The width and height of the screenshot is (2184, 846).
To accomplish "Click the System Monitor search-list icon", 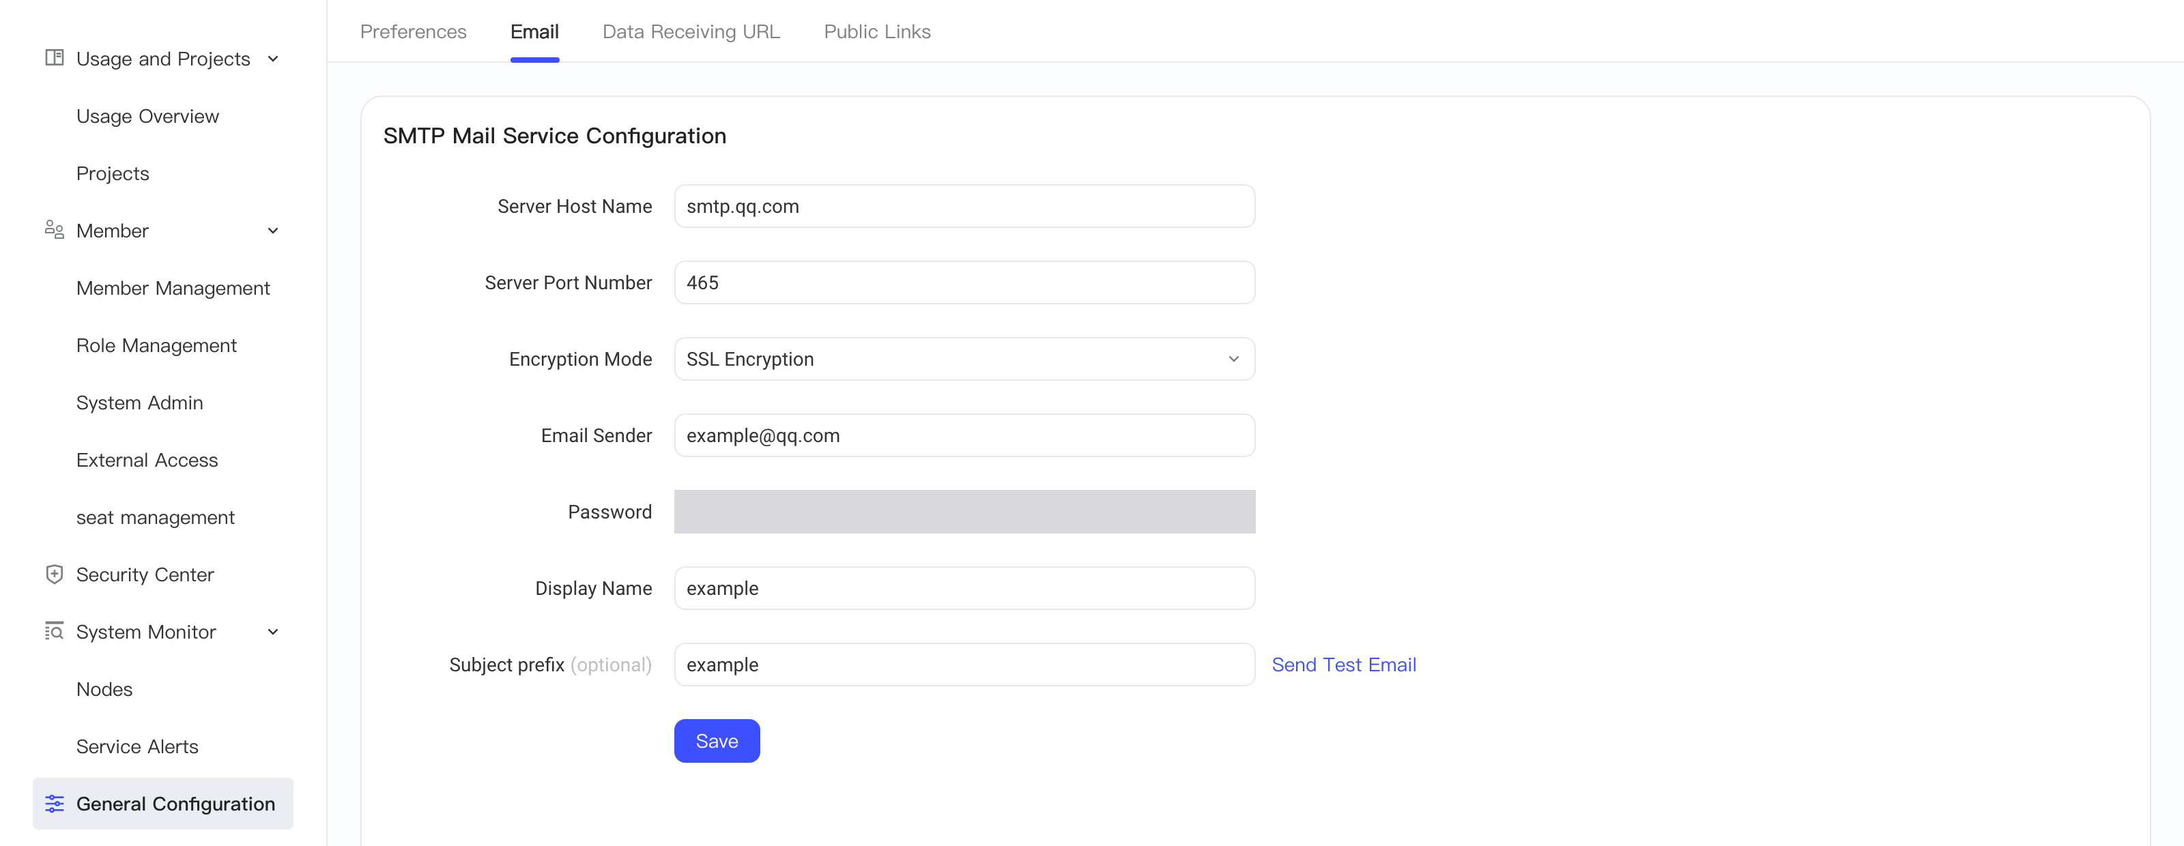I will click(x=55, y=632).
